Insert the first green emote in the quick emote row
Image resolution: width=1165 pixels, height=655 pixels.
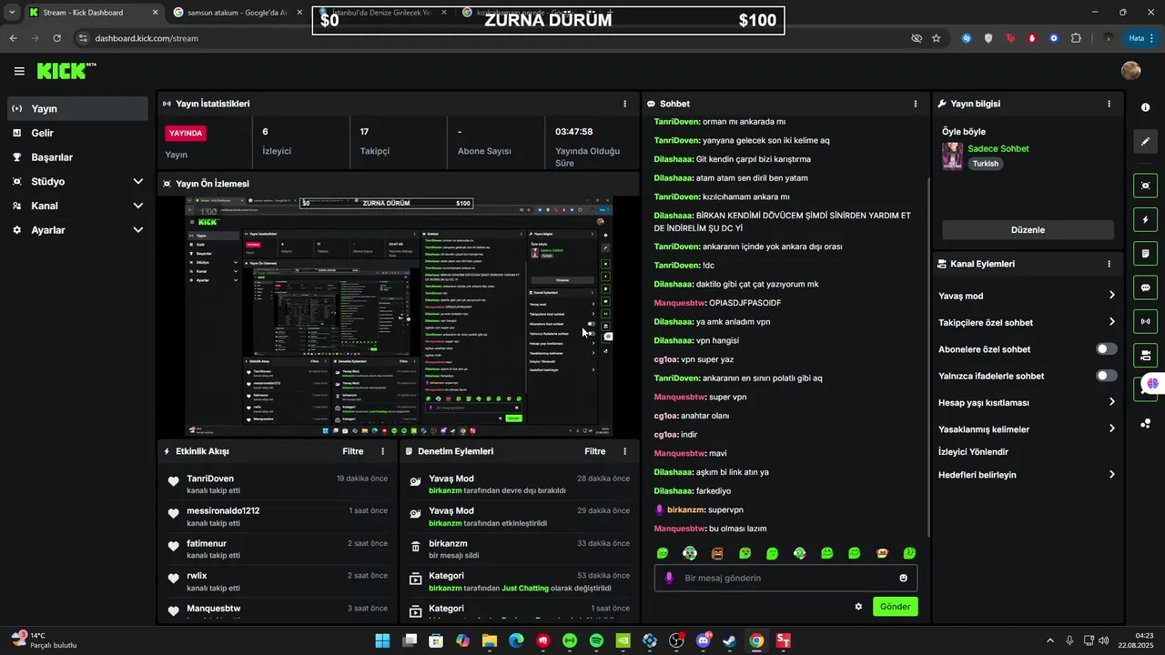tap(663, 553)
